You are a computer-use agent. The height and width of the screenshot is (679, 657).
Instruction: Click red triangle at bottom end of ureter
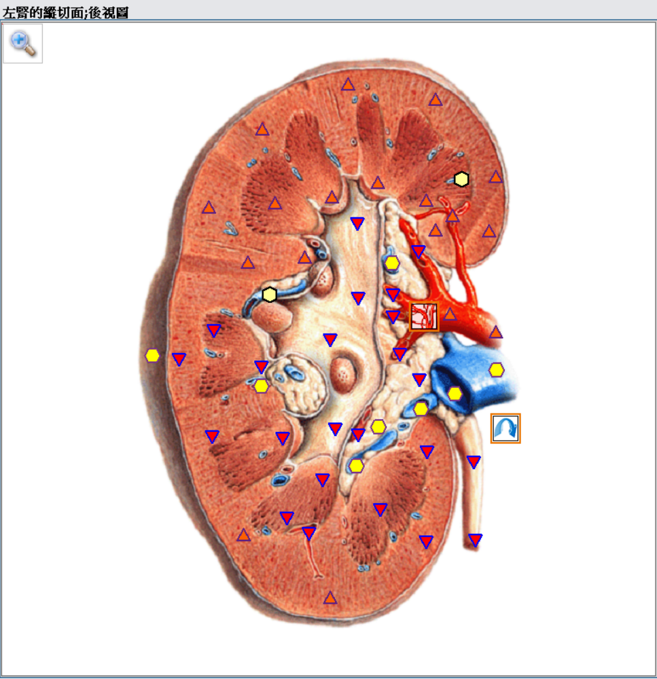pos(476,540)
